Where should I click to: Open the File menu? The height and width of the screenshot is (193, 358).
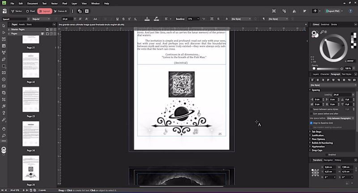point(13,4)
